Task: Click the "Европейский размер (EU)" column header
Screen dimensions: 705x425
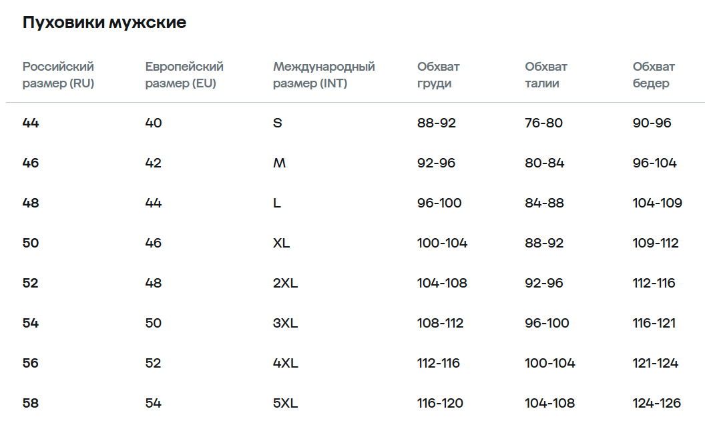Action: coord(184,75)
